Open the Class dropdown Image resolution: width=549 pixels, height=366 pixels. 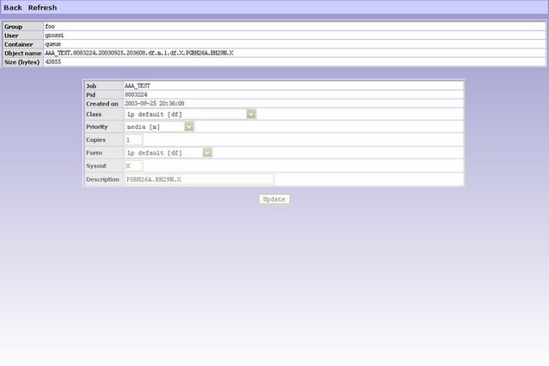pos(190,113)
